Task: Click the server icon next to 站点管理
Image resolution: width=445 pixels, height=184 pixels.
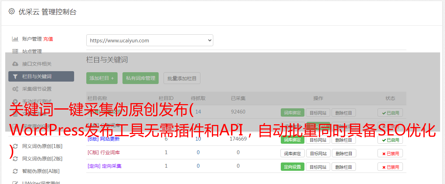Action: pyautogui.click(x=15, y=51)
